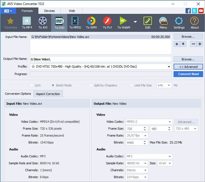
Task: Open the Favorites star toolbar item
Action: [11, 23]
